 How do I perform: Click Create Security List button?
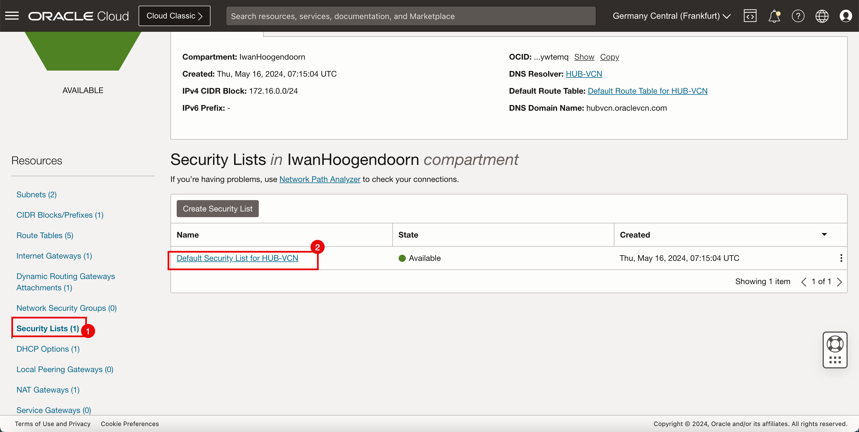217,209
